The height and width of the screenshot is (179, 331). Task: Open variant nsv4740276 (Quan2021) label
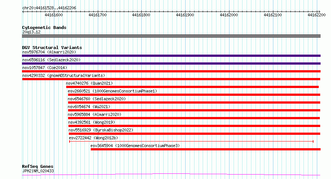click(89, 83)
